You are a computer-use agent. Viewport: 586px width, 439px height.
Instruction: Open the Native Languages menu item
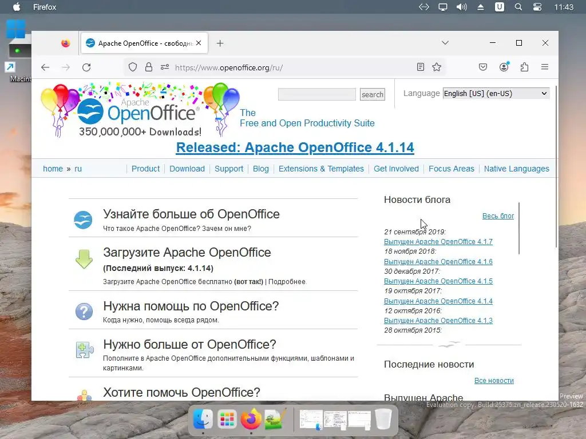point(517,169)
